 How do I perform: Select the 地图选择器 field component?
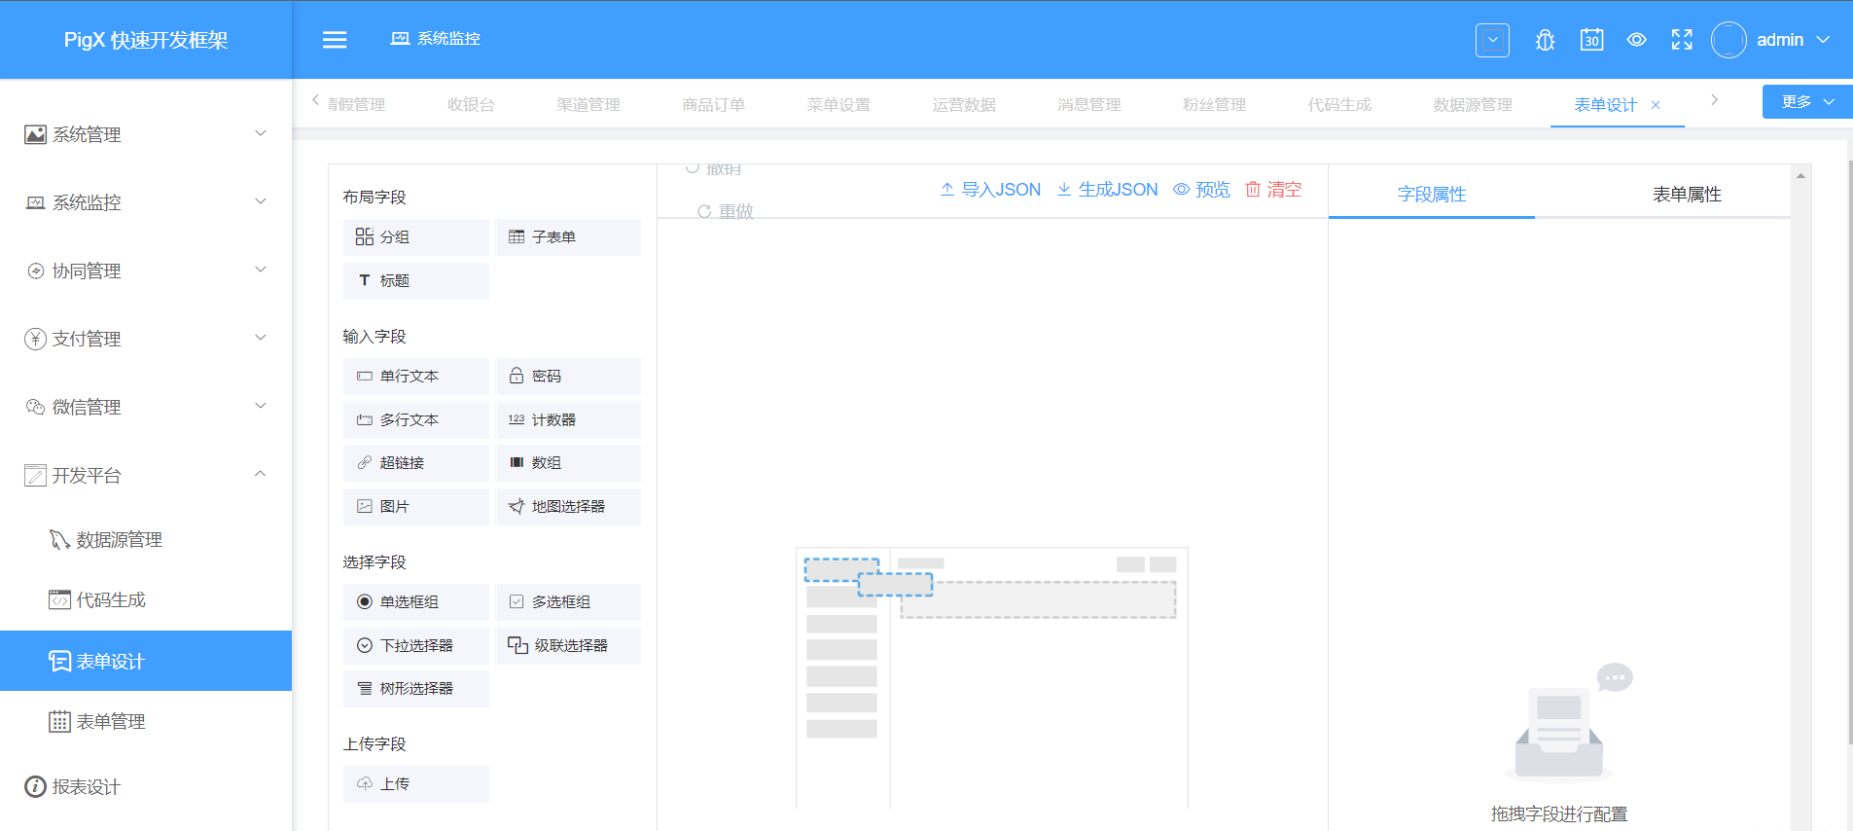(x=568, y=507)
